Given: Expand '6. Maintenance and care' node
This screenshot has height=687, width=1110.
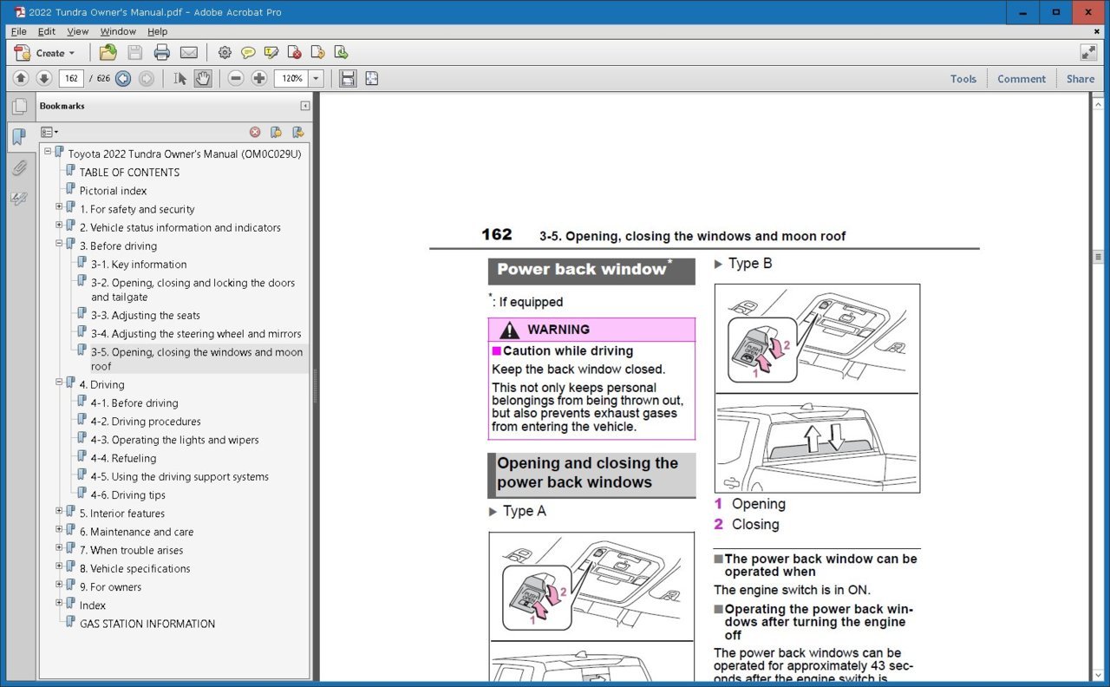Looking at the screenshot, I should [59, 529].
